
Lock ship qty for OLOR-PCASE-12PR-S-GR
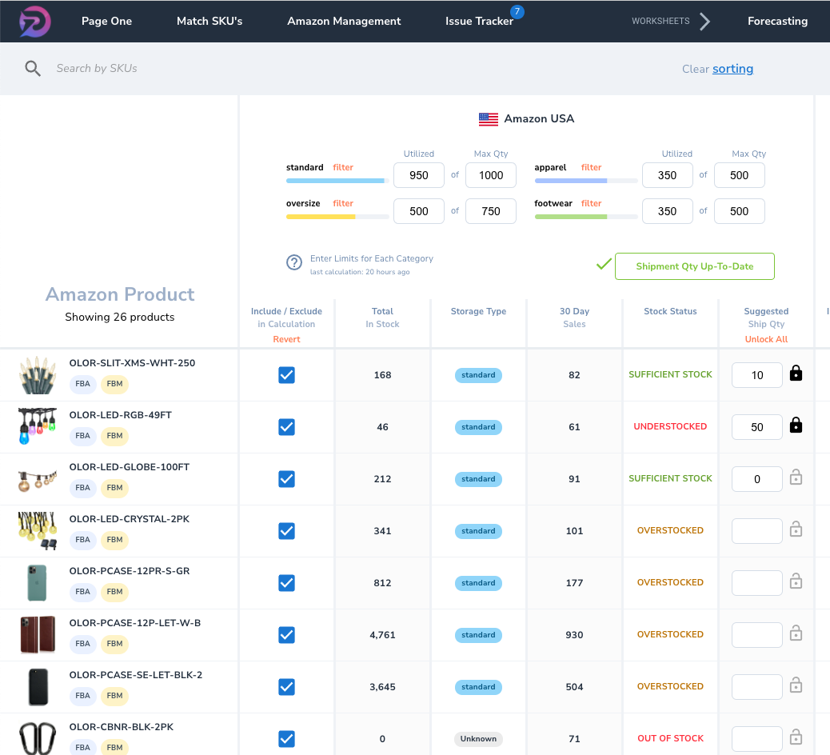pyautogui.click(x=796, y=581)
